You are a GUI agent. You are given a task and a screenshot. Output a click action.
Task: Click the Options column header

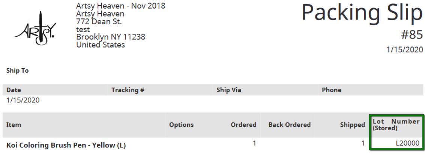click(181, 125)
